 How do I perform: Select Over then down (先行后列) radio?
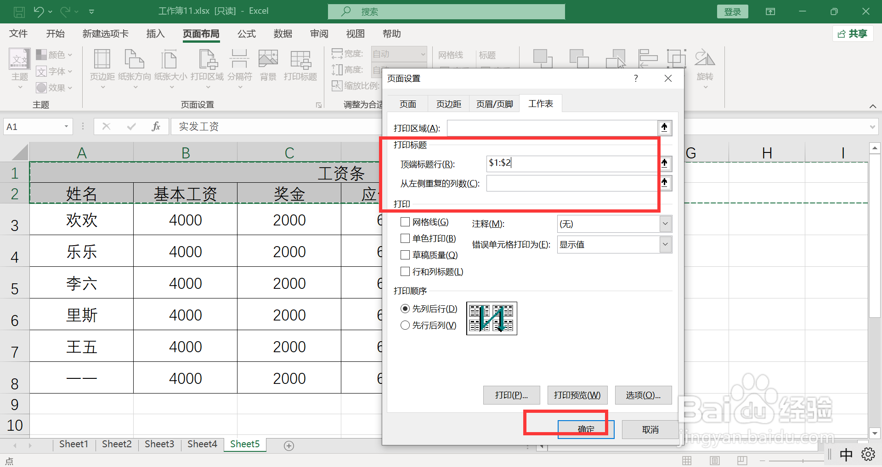pyautogui.click(x=405, y=325)
